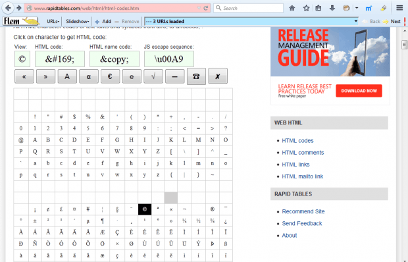Reload the page from the address bar
Image resolution: width=408 pixels, height=262 pixels.
205,8
